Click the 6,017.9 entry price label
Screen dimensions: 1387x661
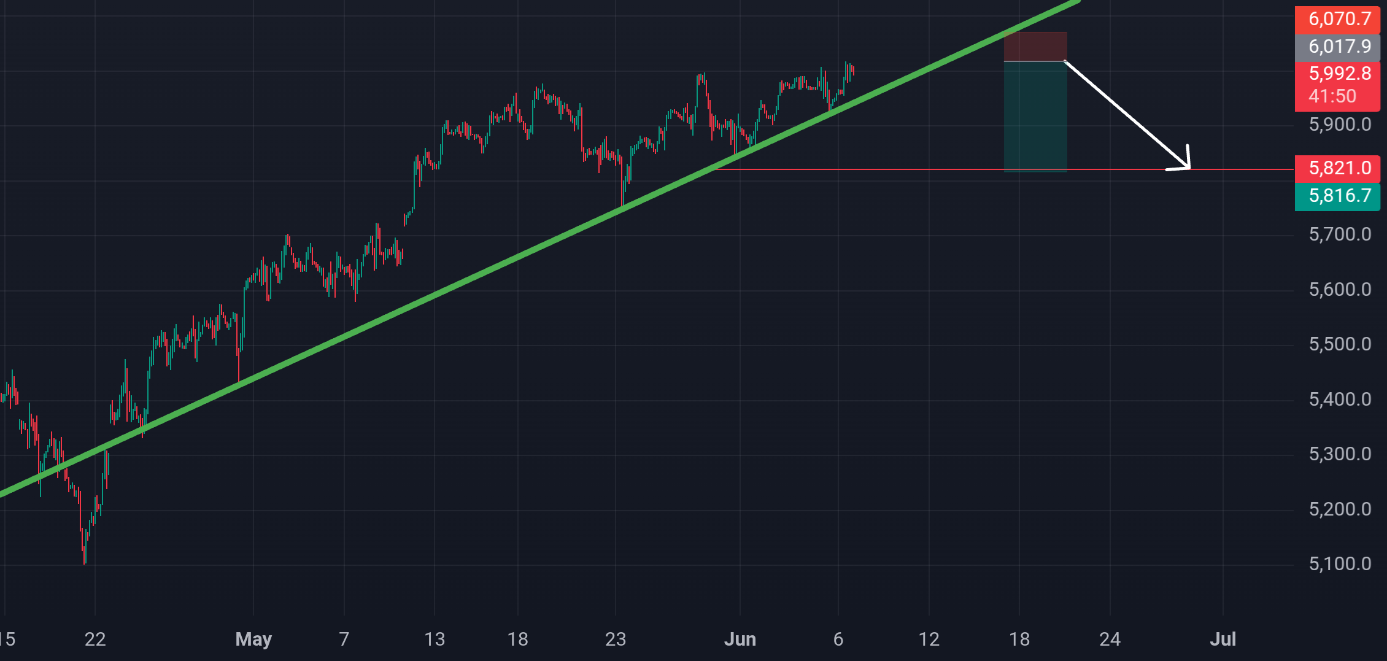pos(1337,47)
